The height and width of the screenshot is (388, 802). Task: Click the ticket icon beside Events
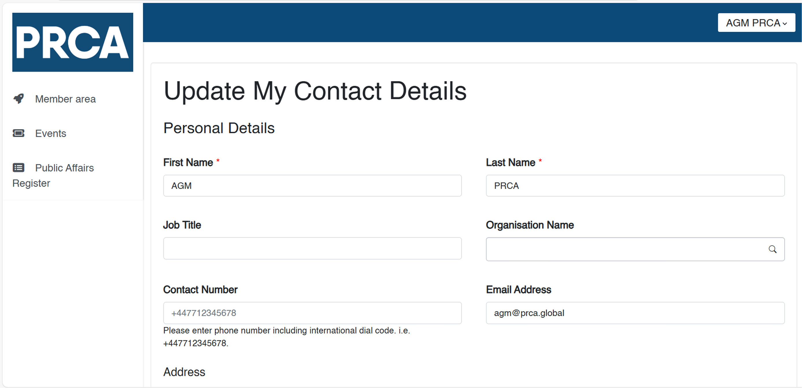[x=19, y=133]
